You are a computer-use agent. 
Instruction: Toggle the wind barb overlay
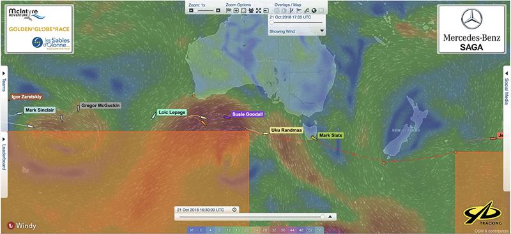(x=291, y=10)
